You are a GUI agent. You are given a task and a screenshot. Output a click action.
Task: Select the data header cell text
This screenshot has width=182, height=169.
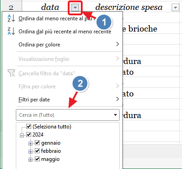pyautogui.click(x=50, y=7)
